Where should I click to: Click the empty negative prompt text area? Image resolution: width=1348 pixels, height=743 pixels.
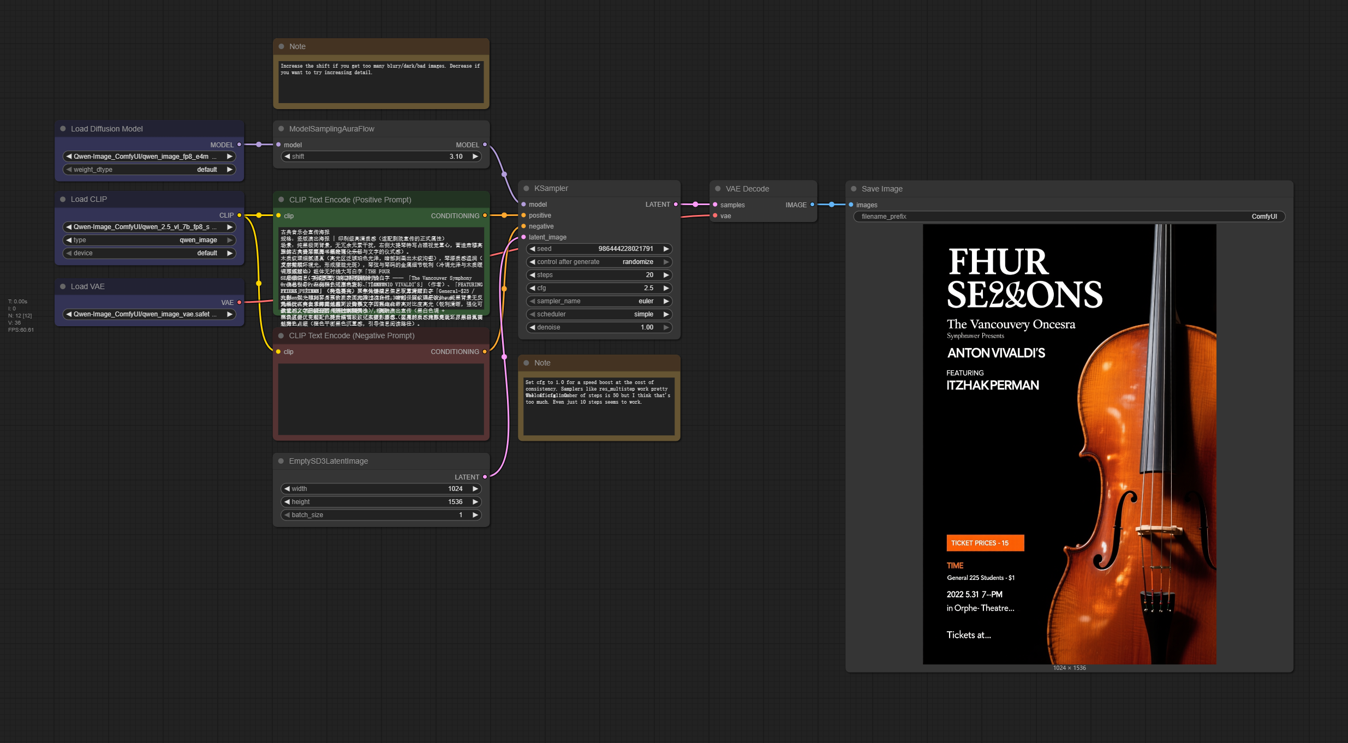381,399
